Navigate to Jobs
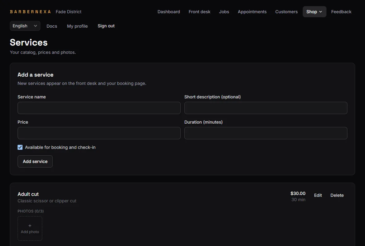Image resolution: width=365 pixels, height=246 pixels. pyautogui.click(x=224, y=12)
